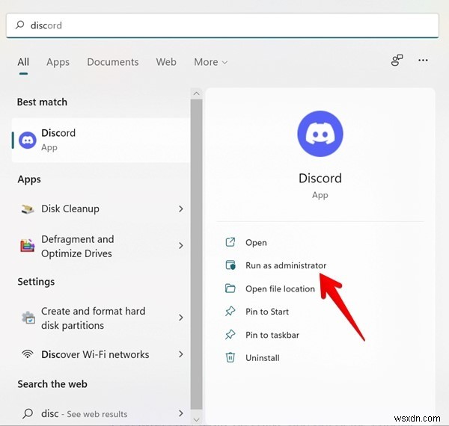Open the three-dot options menu
This screenshot has width=449, height=426.
423,61
